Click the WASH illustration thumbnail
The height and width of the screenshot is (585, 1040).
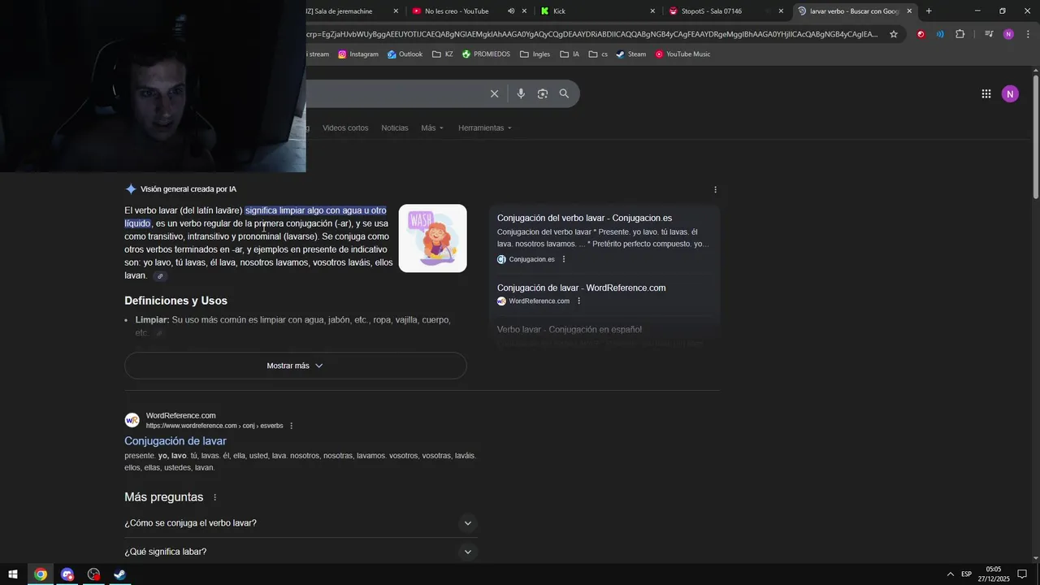(432, 238)
